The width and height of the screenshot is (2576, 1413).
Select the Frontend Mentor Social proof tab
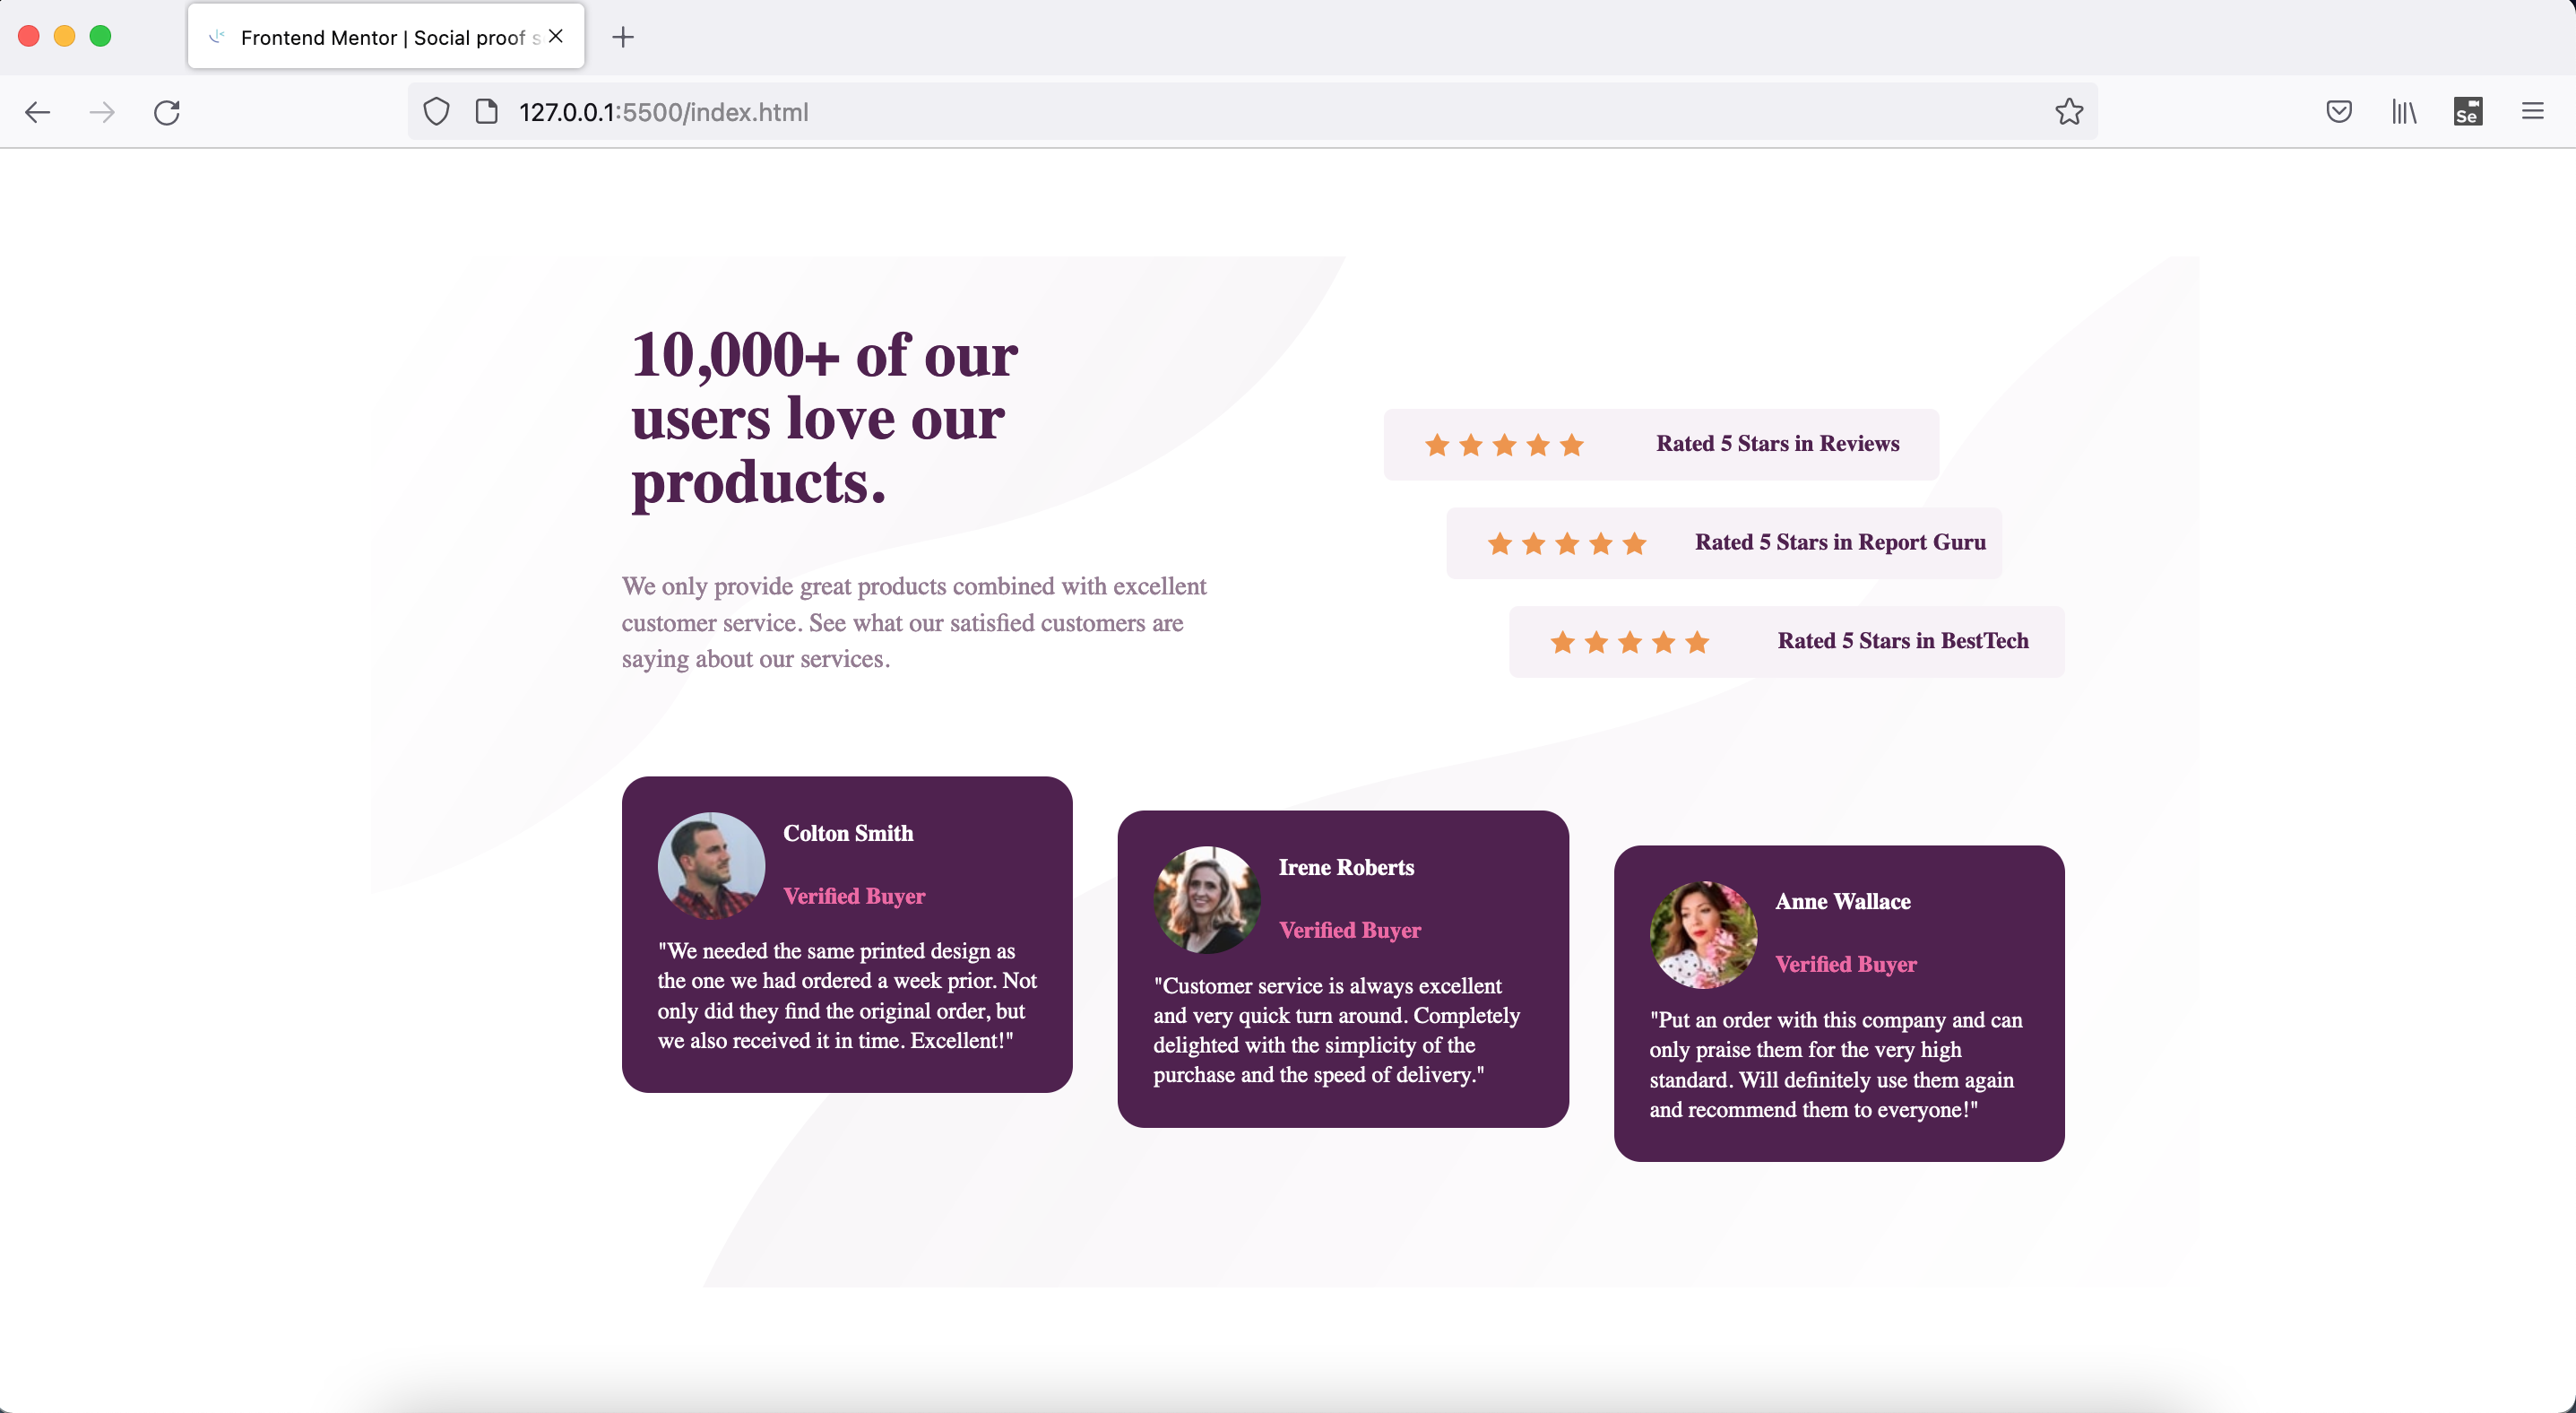[380, 38]
